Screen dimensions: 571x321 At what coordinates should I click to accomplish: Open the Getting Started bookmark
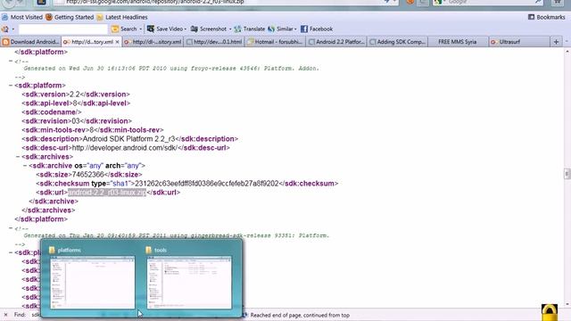tap(70, 17)
